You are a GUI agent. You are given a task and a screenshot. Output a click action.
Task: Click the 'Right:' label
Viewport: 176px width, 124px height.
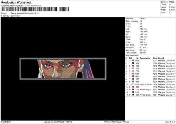click(128, 32)
